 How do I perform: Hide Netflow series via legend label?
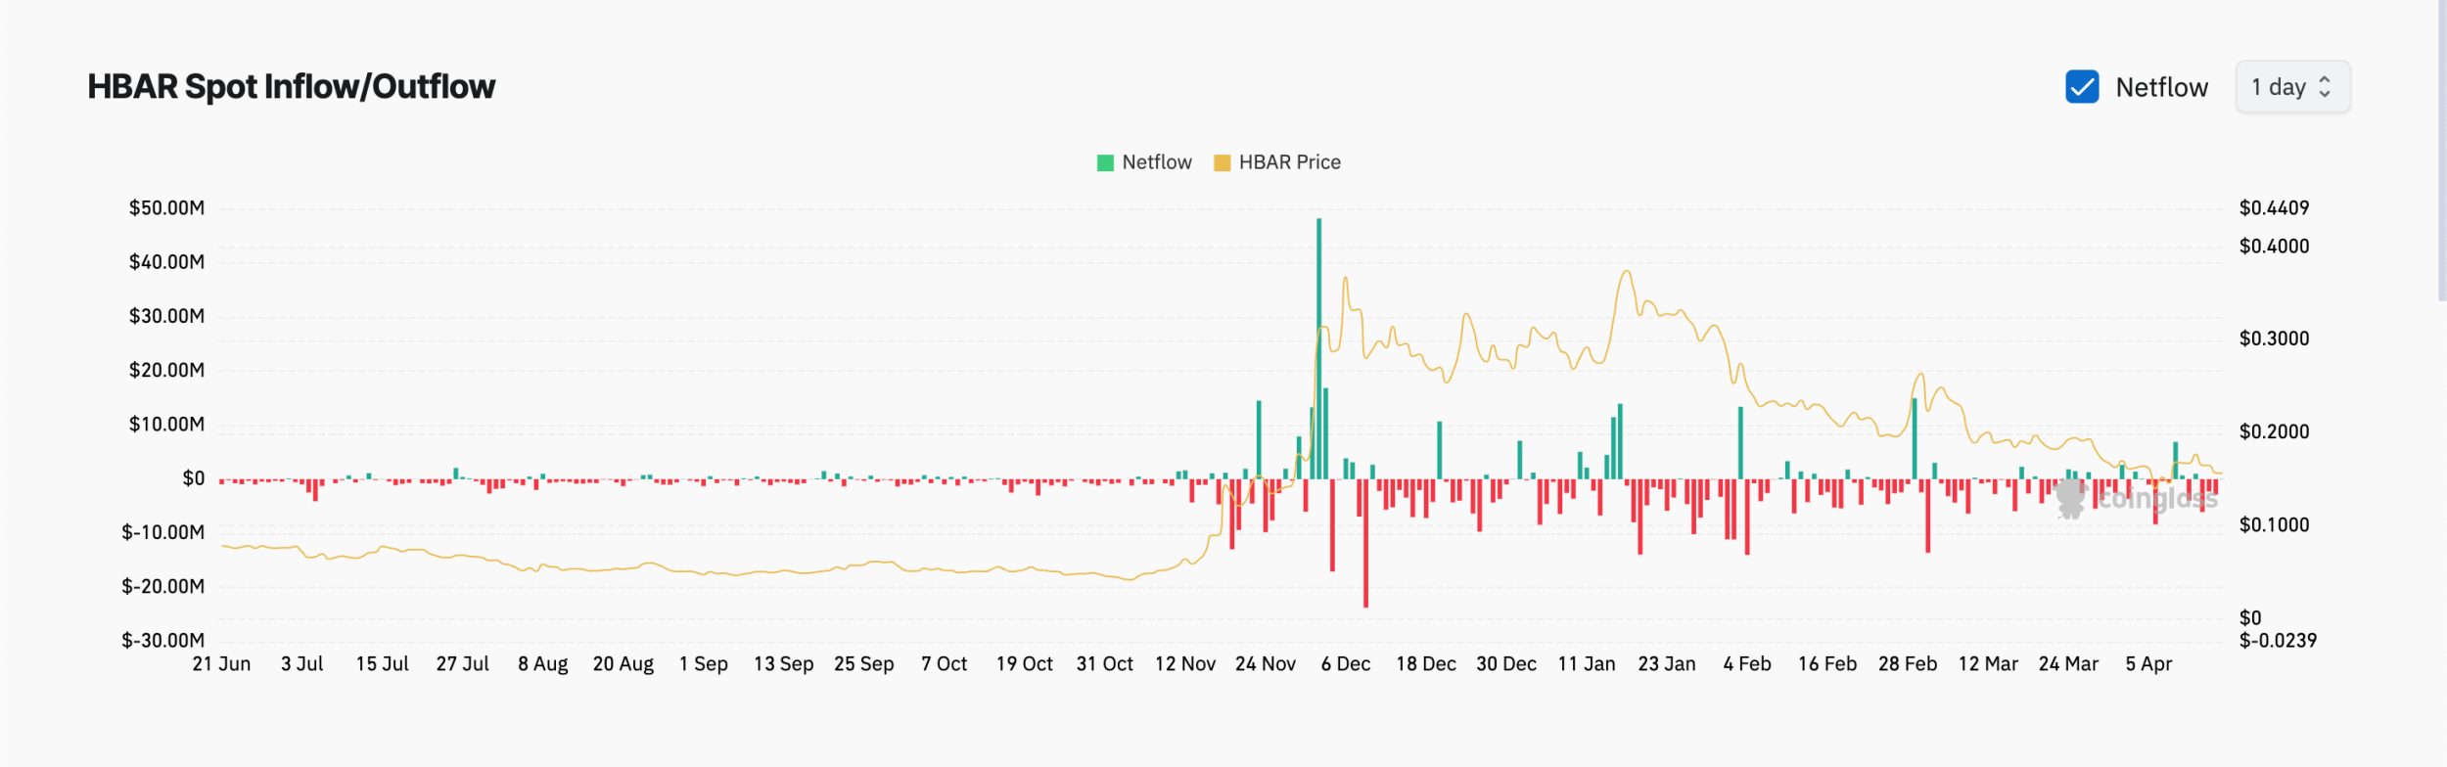pos(1156,162)
